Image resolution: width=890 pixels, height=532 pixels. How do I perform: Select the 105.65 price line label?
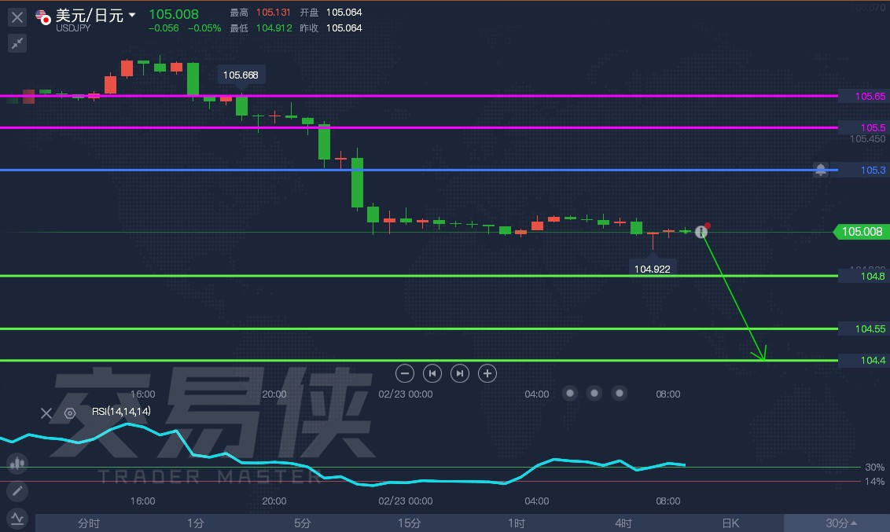pyautogui.click(x=864, y=96)
